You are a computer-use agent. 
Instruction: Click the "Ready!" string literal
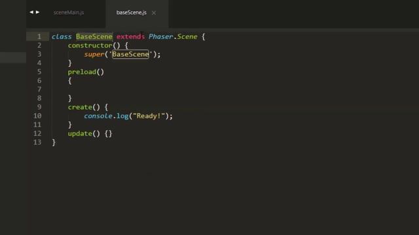pos(149,116)
